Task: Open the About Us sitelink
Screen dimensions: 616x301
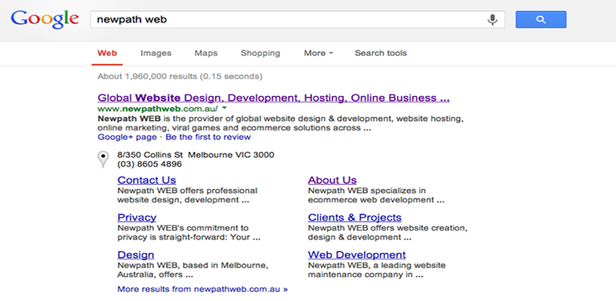Action: [332, 180]
